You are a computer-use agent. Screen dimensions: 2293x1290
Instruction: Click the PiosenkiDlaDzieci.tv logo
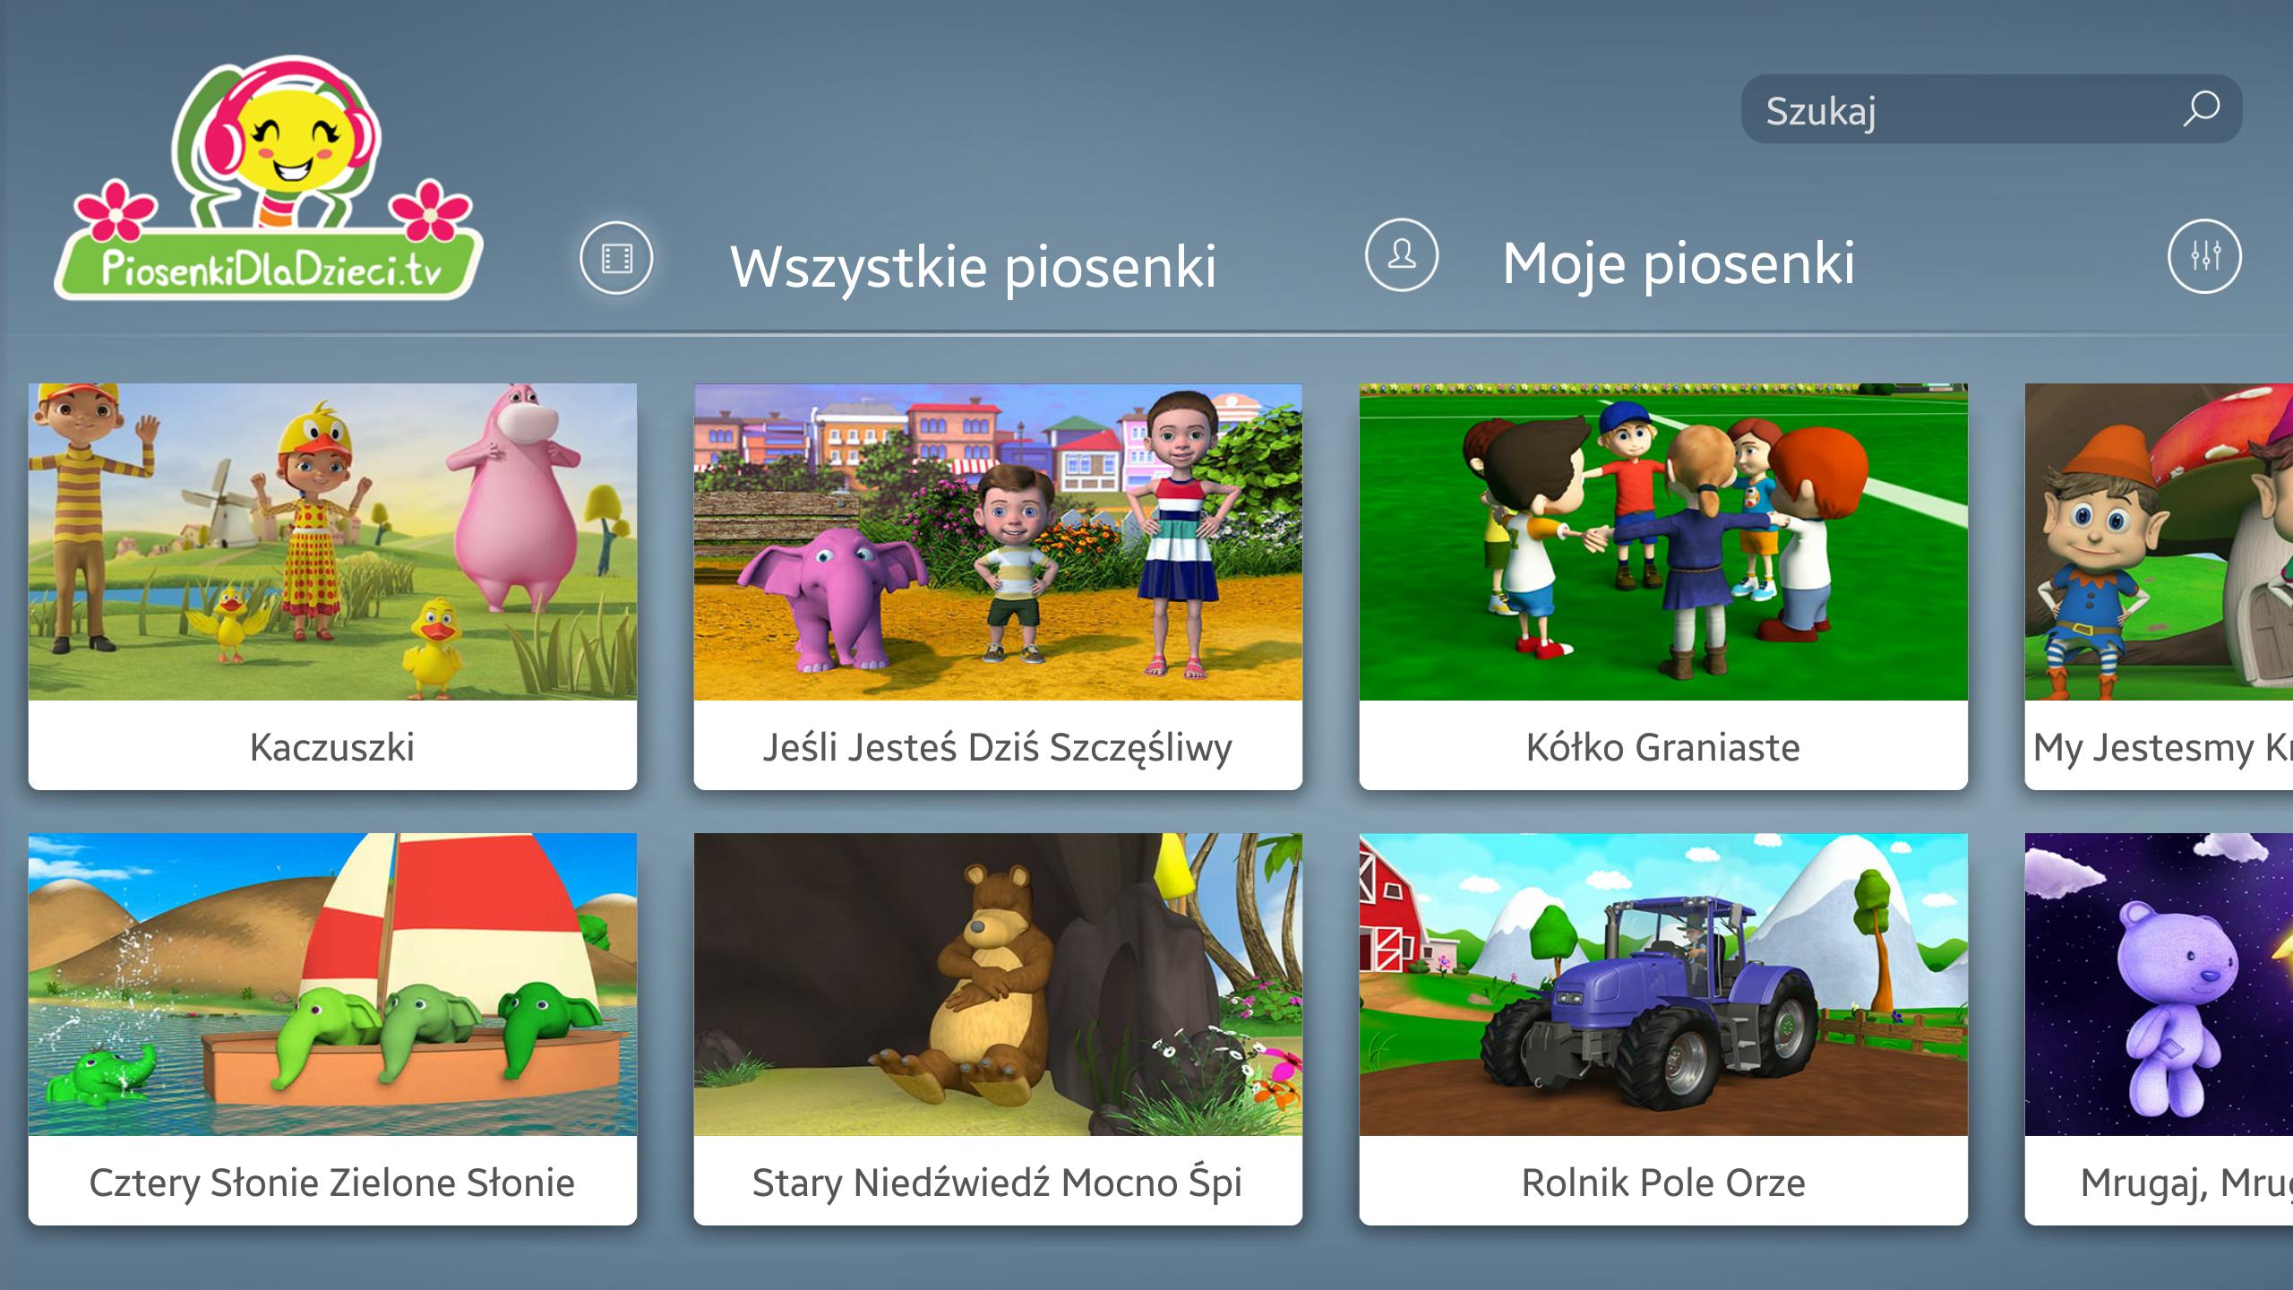268,178
